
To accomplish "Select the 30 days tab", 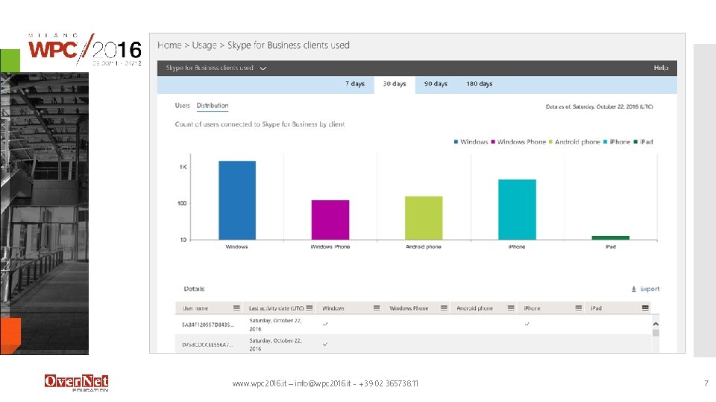I will [395, 84].
